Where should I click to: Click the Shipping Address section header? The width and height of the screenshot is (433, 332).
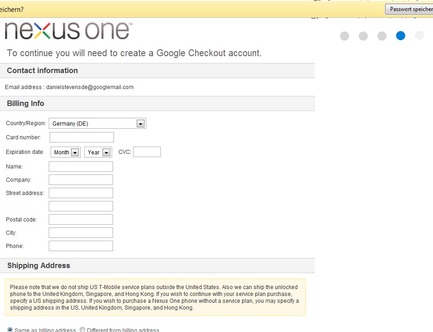(x=157, y=266)
